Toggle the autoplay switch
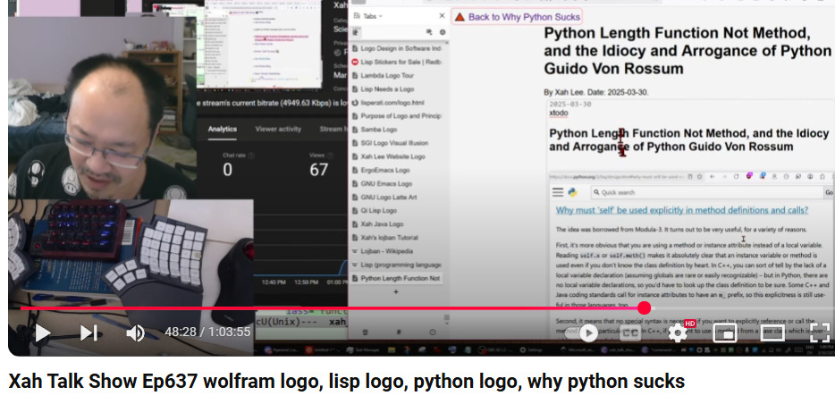Image resolution: width=835 pixels, height=404 pixels. click(x=588, y=333)
